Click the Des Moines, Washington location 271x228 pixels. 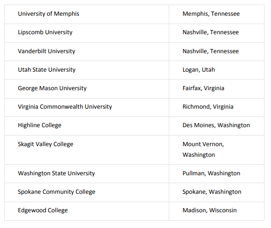tap(216, 125)
